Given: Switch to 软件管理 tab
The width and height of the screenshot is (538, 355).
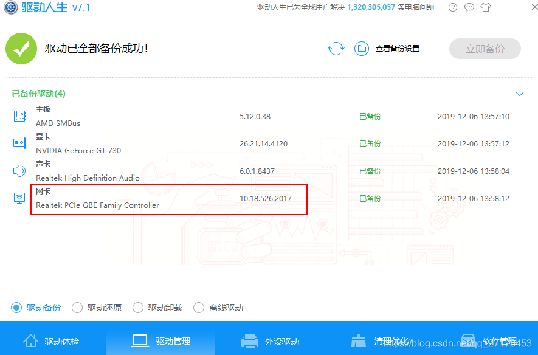Looking at the screenshot, I should pyautogui.click(x=489, y=341).
